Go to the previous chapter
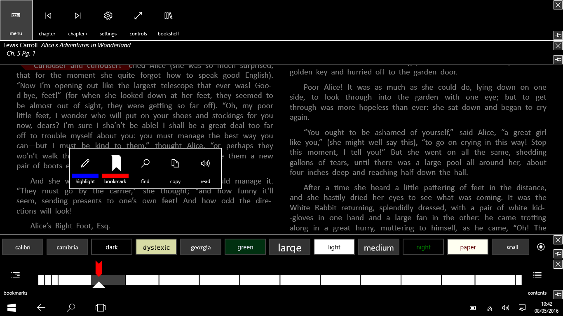This screenshot has width=563, height=316. [48, 20]
